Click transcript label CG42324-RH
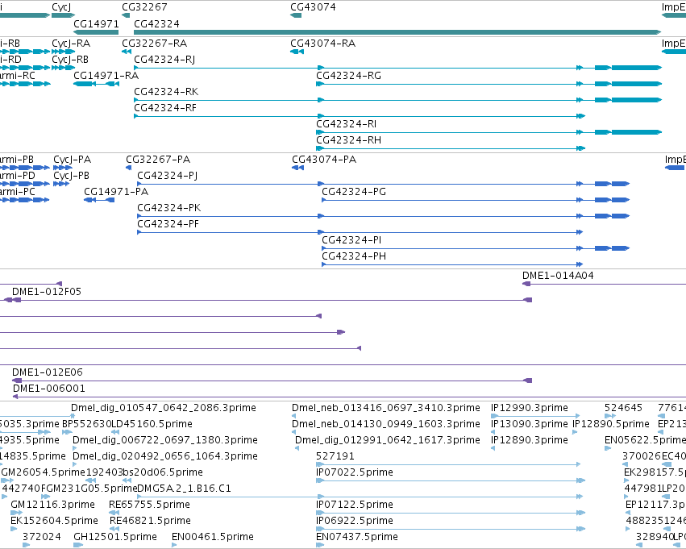686x549 pixels. (x=349, y=140)
